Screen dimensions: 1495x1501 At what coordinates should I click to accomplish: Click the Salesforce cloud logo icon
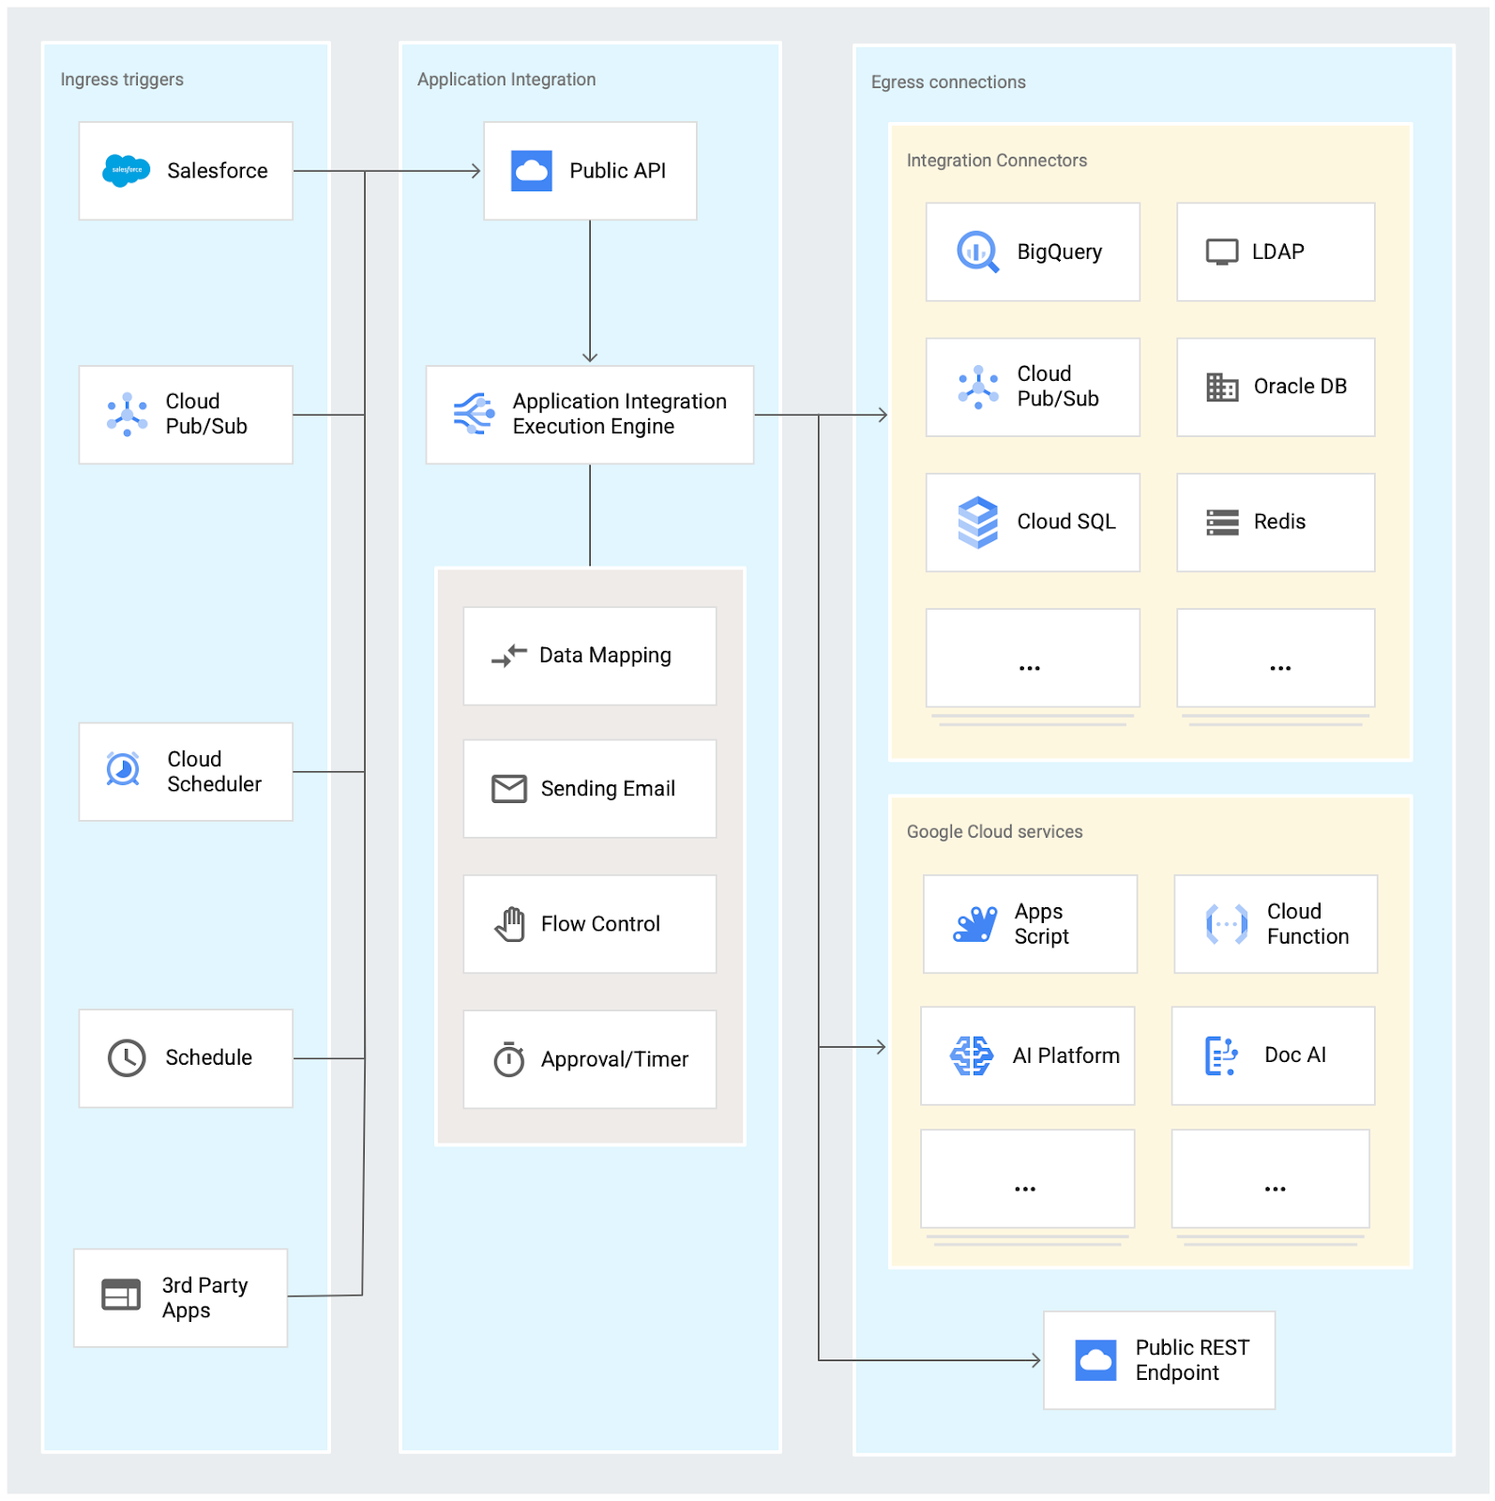coord(126,171)
